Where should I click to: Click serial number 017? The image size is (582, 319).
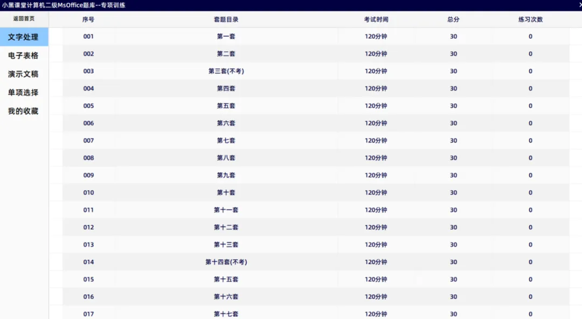point(88,314)
